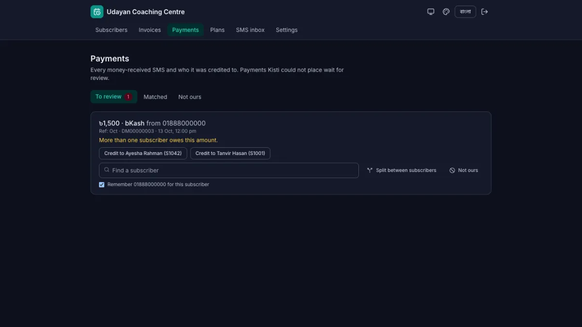Switch to the Not ours tab
The width and height of the screenshot is (582, 327).
pyautogui.click(x=190, y=97)
